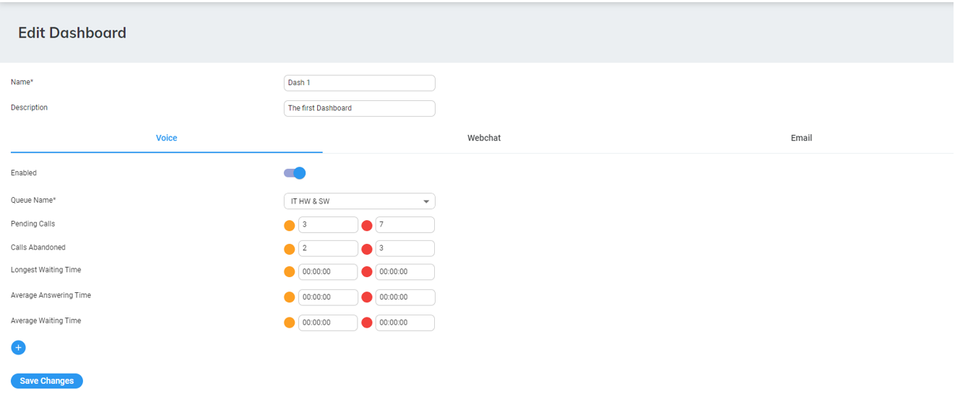Screen dimensions: 955x394
Task: Click the Description input field
Action: click(x=360, y=108)
